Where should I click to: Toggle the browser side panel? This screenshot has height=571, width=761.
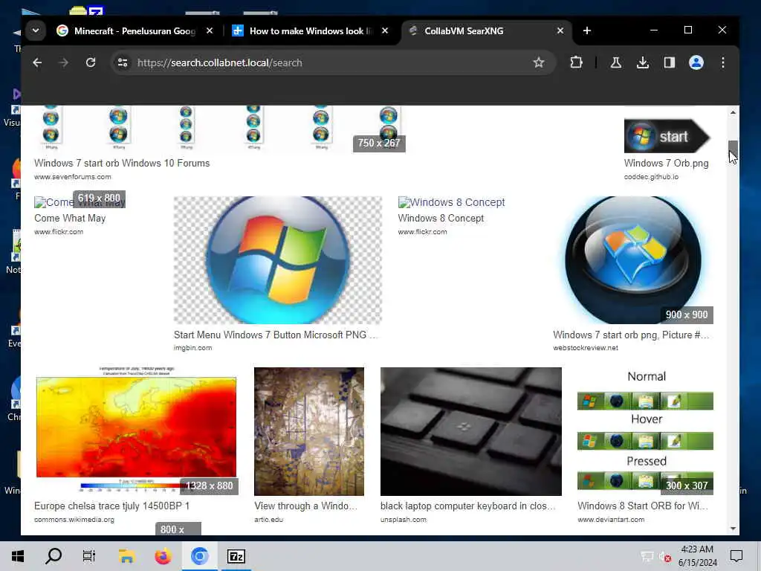point(670,62)
